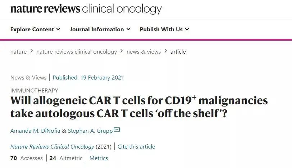Click the article title heading
292x168 pixels.
(139, 107)
